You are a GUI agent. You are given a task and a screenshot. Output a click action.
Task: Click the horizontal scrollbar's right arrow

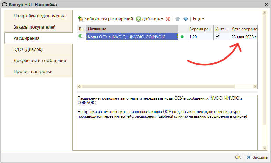pos(255,86)
